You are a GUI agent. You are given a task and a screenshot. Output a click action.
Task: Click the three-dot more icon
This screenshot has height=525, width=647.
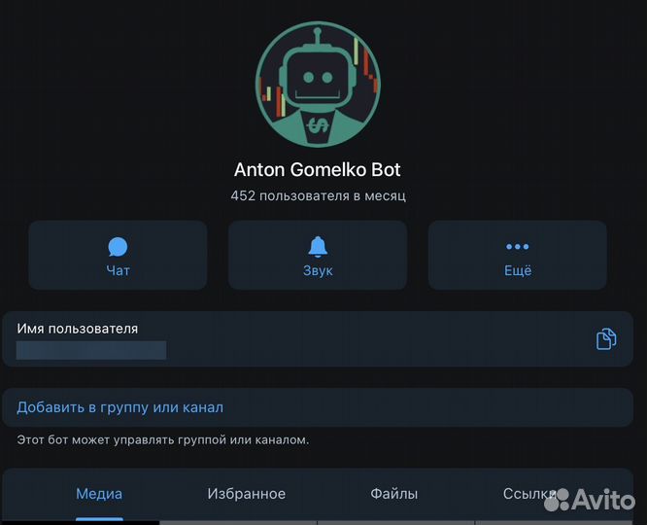coord(518,247)
